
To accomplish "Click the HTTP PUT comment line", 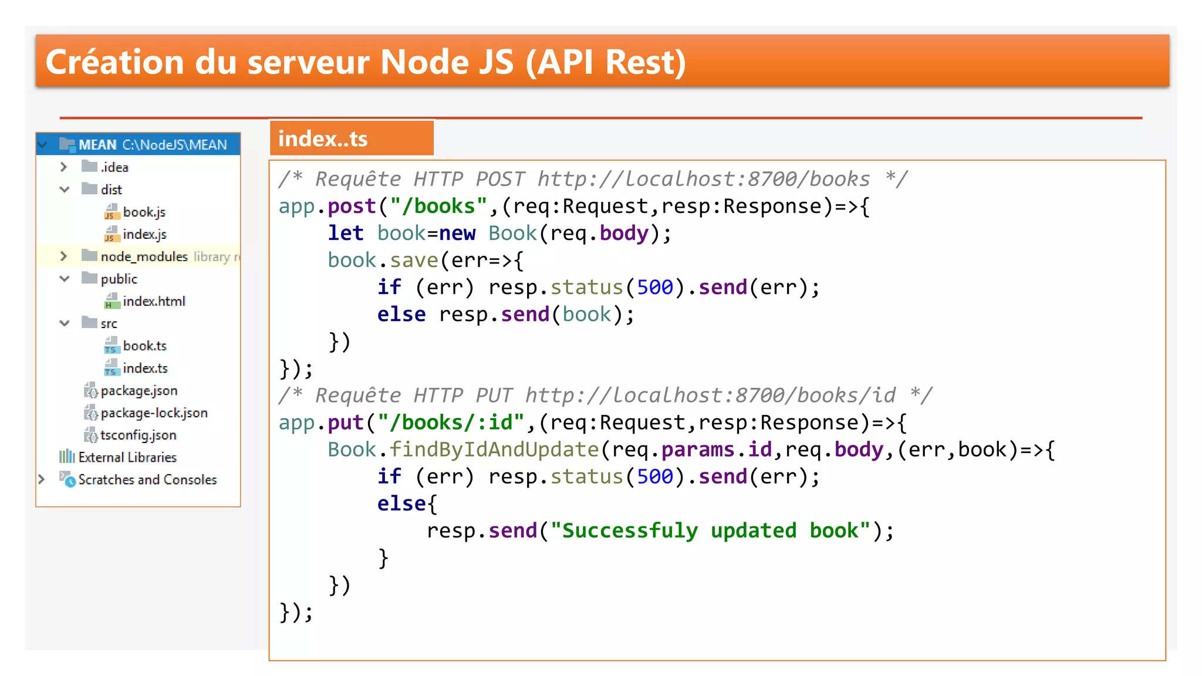I will tap(605, 395).
